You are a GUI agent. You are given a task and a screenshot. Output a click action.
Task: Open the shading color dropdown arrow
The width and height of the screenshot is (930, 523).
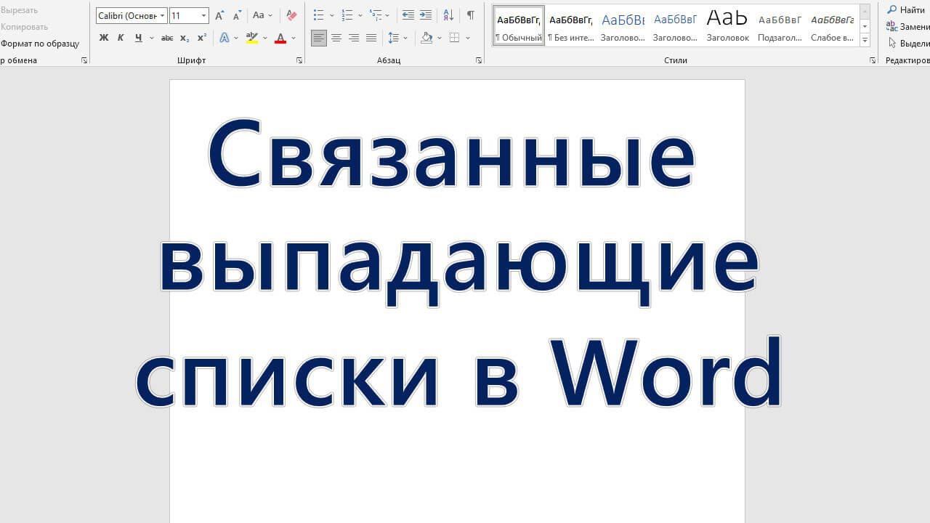[440, 38]
